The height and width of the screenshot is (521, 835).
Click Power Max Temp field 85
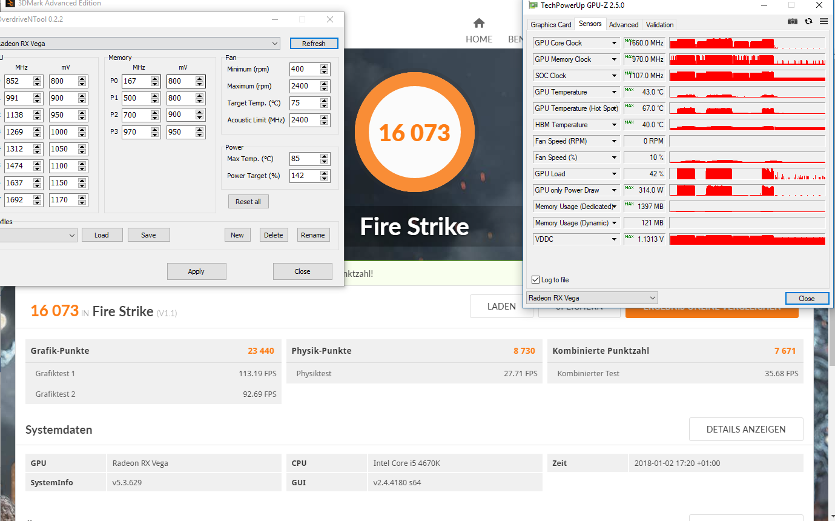point(305,159)
